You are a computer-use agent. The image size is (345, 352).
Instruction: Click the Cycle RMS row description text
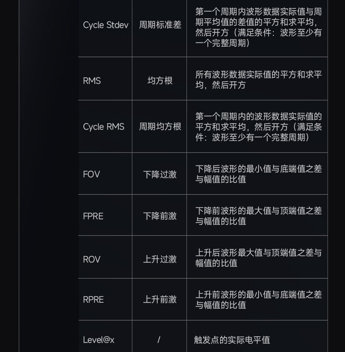(x=258, y=127)
